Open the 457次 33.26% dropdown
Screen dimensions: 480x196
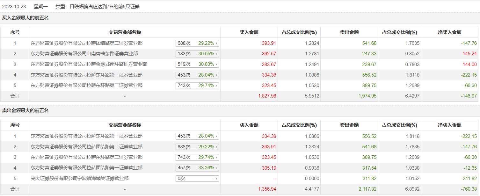[217, 168]
